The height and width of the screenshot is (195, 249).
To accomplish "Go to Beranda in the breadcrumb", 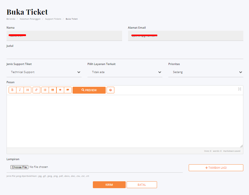I will (x=11, y=19).
